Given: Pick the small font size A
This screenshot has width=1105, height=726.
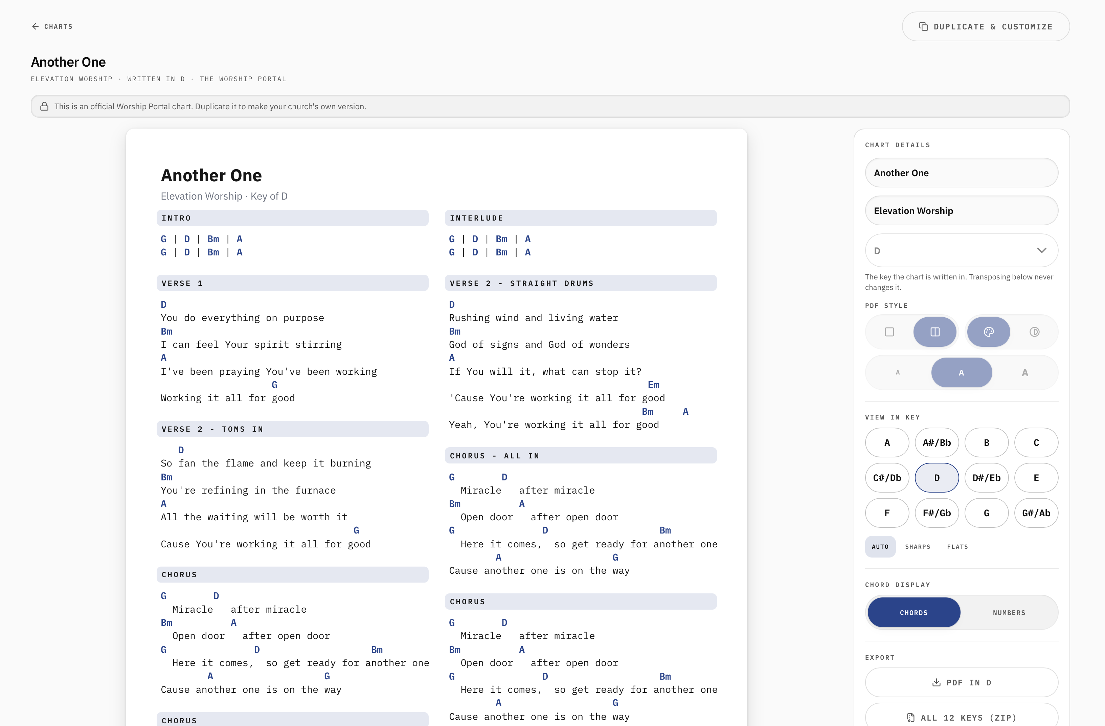Looking at the screenshot, I should pos(898,372).
